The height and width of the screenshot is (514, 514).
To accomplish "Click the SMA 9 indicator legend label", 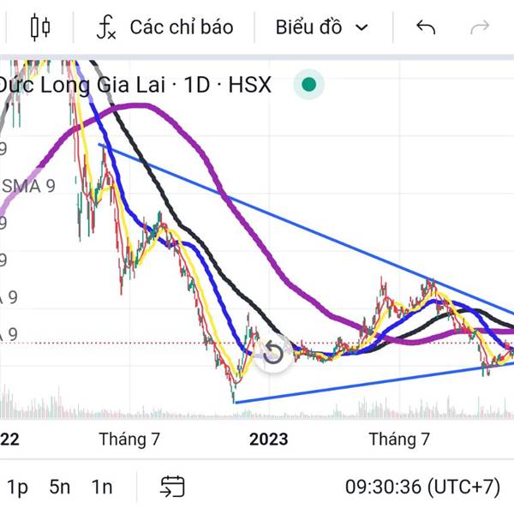I will [28, 186].
